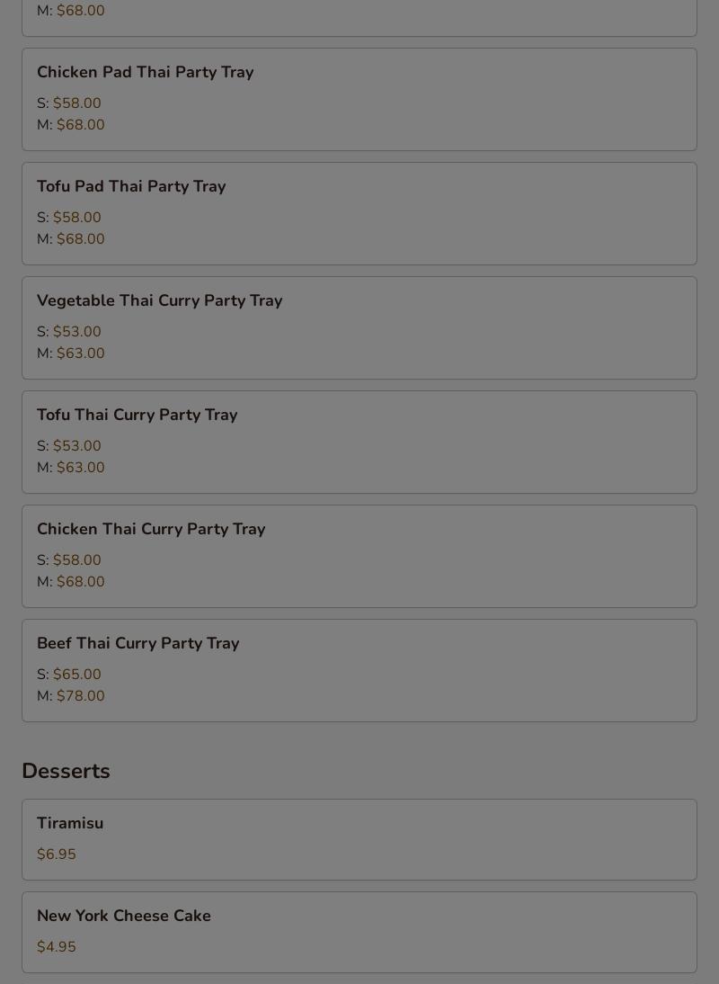
Task: Choose the medium $78.00 Beef Thai Curry price
Action: click(x=80, y=696)
